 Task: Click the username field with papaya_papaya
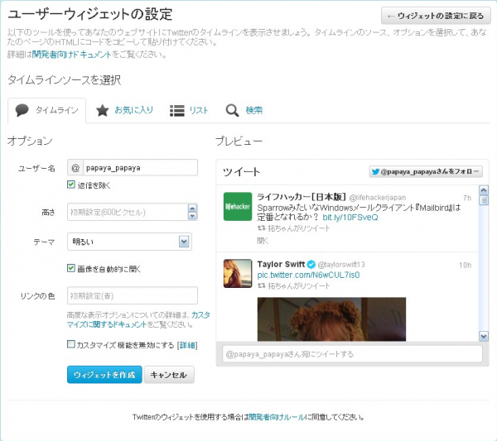tap(140, 168)
